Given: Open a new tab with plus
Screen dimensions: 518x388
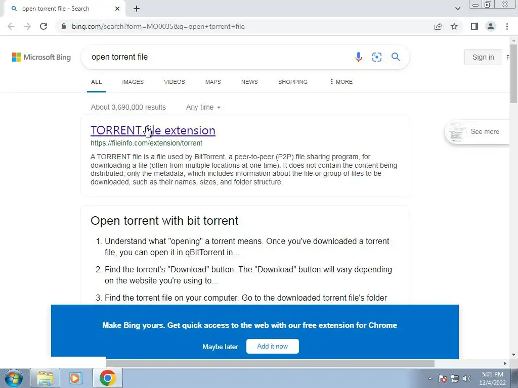Looking at the screenshot, I should point(137,9).
